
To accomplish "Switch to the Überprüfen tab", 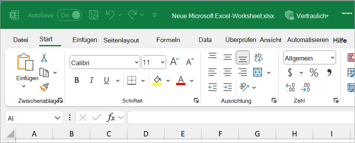I will pyautogui.click(x=241, y=40).
